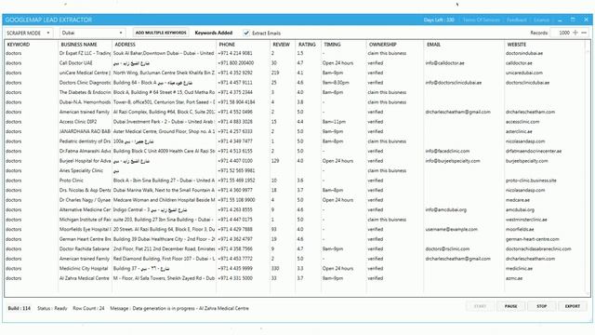The width and height of the screenshot is (595, 335).
Task: Select email info@calldoctor.ae cell
Action: pos(444,63)
